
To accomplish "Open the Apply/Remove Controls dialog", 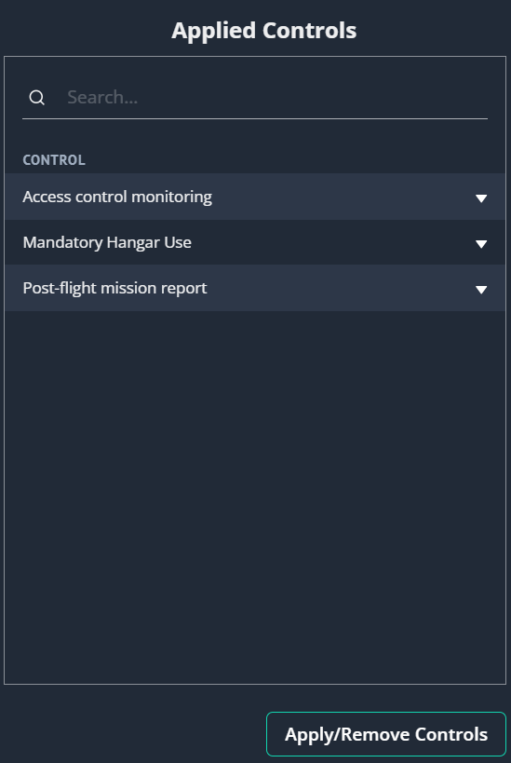I will 386,734.
